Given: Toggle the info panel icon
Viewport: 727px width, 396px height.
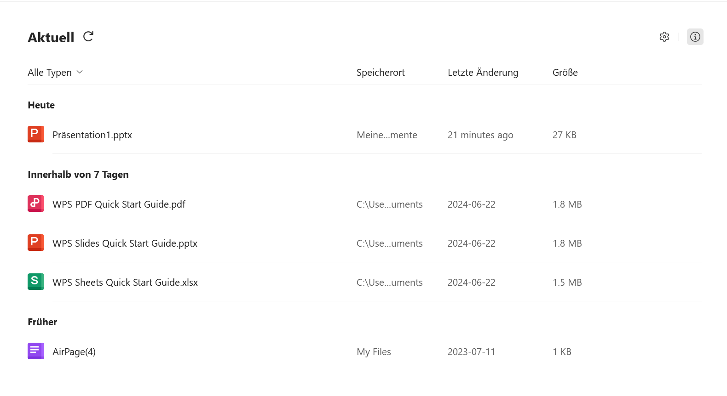Looking at the screenshot, I should [x=695, y=37].
